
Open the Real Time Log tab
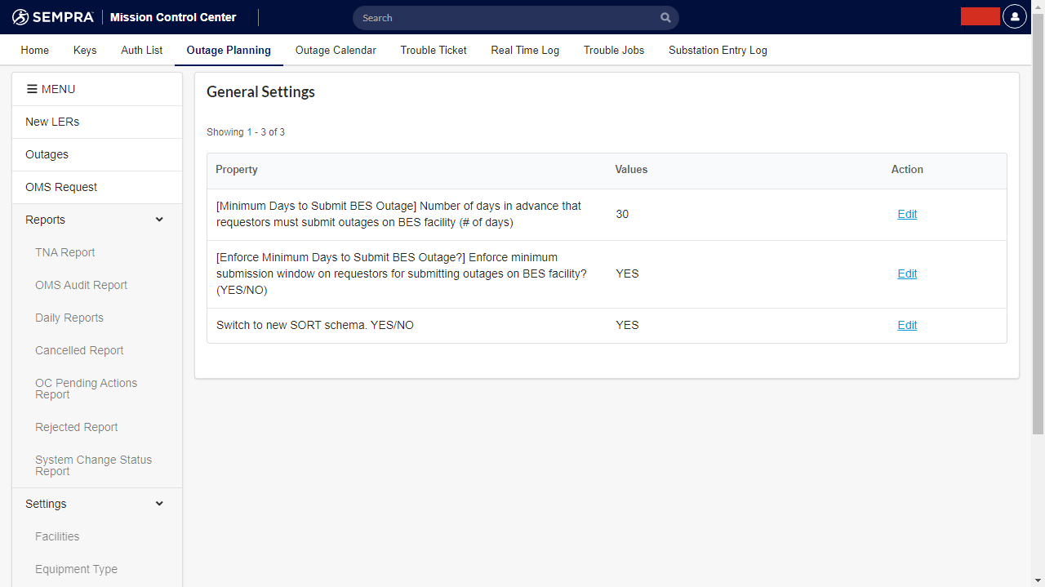[525, 50]
